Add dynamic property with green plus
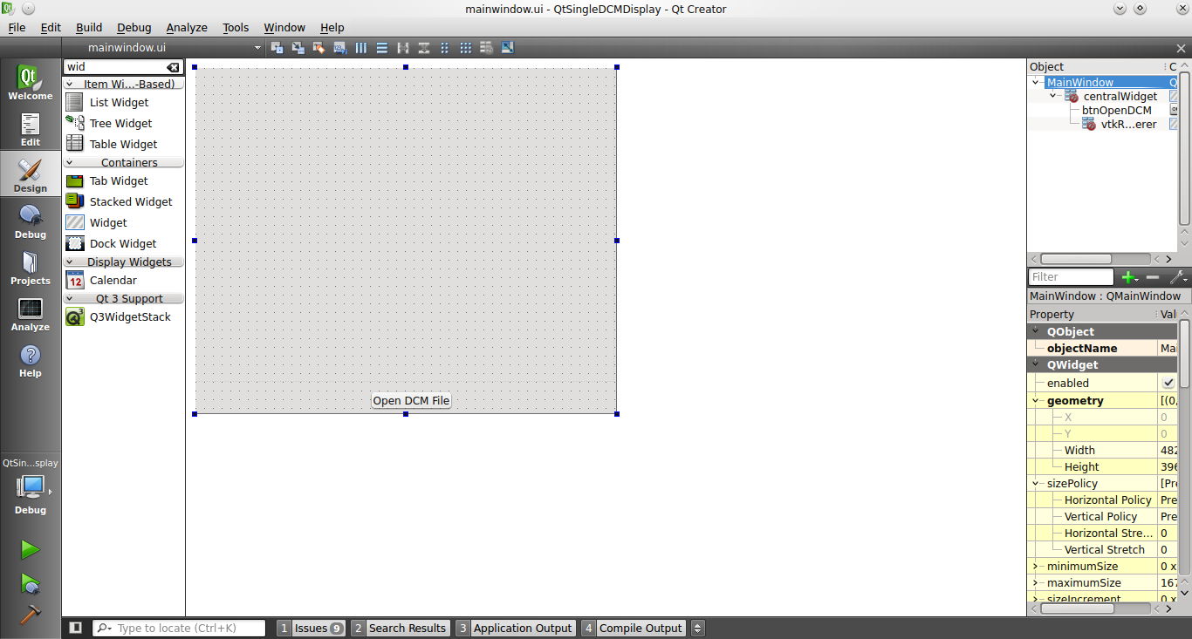Screen dimensions: 1192x639 tap(1128, 277)
